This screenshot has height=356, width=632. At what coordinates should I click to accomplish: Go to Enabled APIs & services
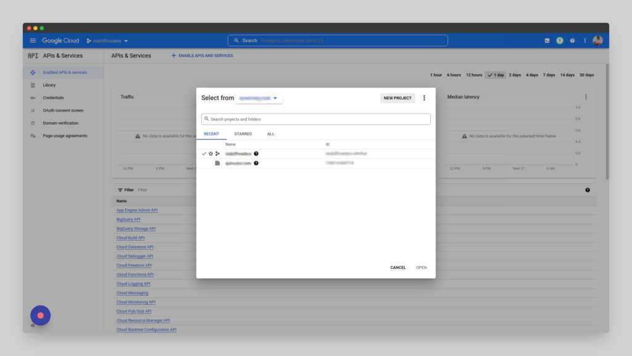65,72
